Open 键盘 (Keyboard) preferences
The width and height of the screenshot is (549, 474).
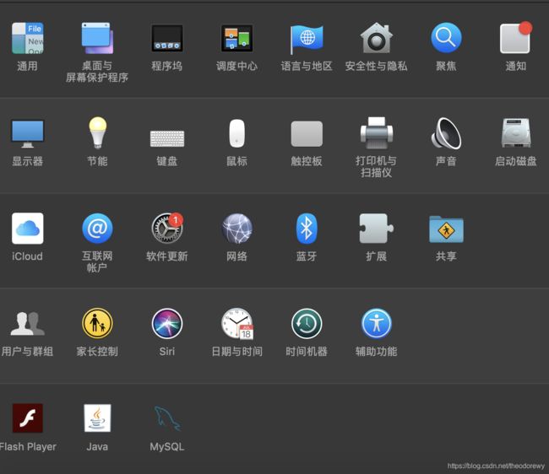tap(167, 138)
